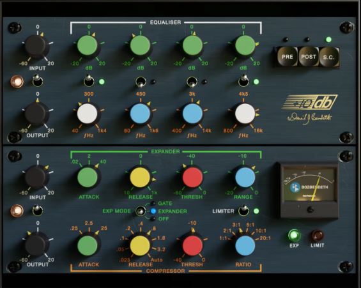This screenshot has width=361, height=288.
Task: Click the copper power button beside equaliser INPUT
Action: [17, 82]
